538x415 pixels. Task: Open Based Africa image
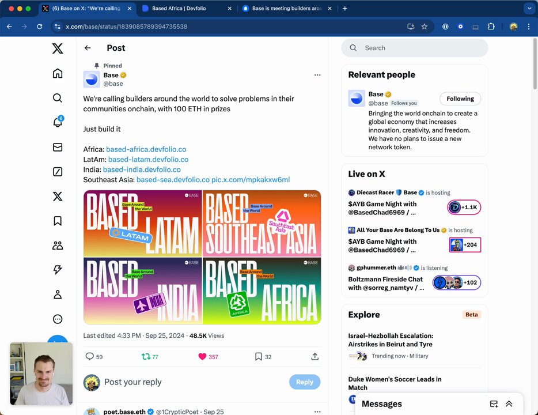262,290
